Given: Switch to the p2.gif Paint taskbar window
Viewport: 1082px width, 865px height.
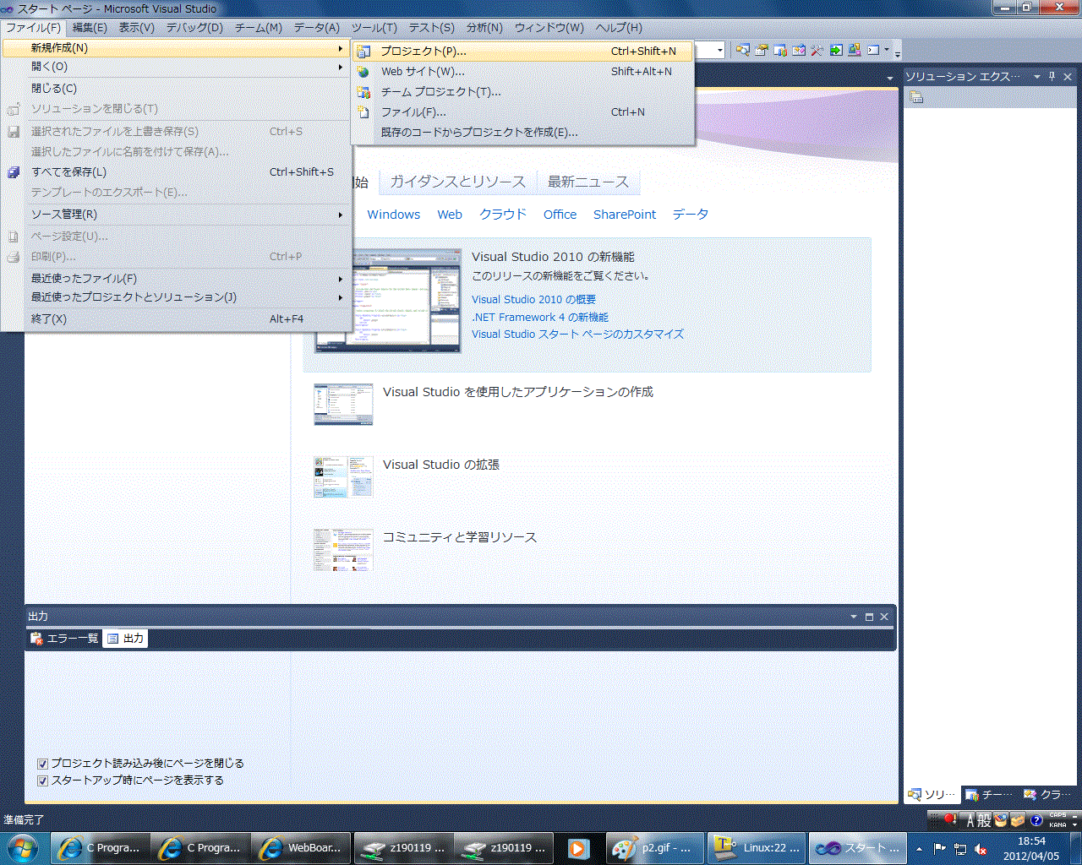Looking at the screenshot, I should pos(655,848).
